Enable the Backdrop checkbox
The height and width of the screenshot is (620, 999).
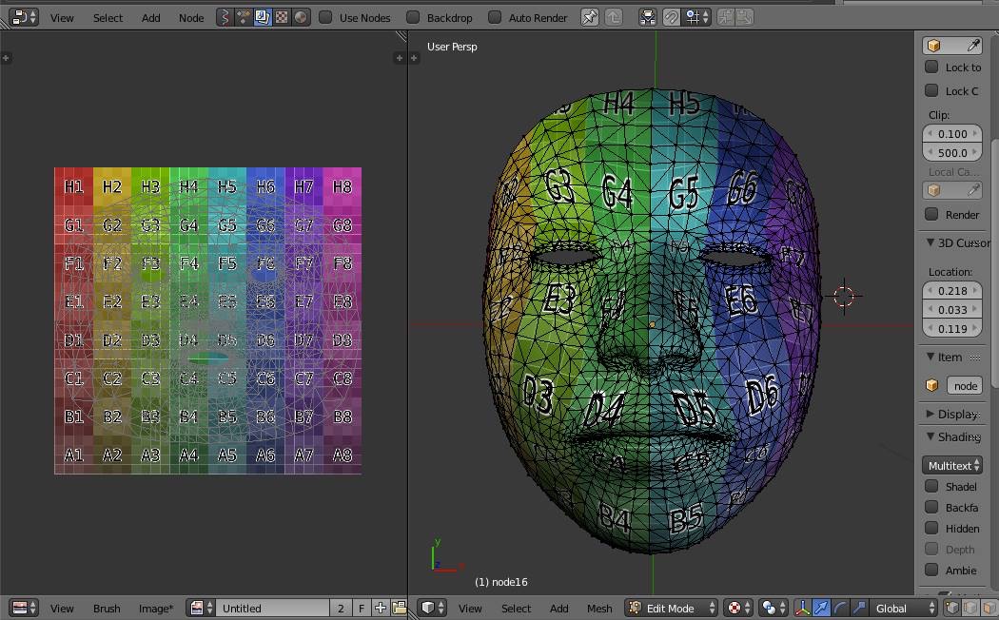414,17
